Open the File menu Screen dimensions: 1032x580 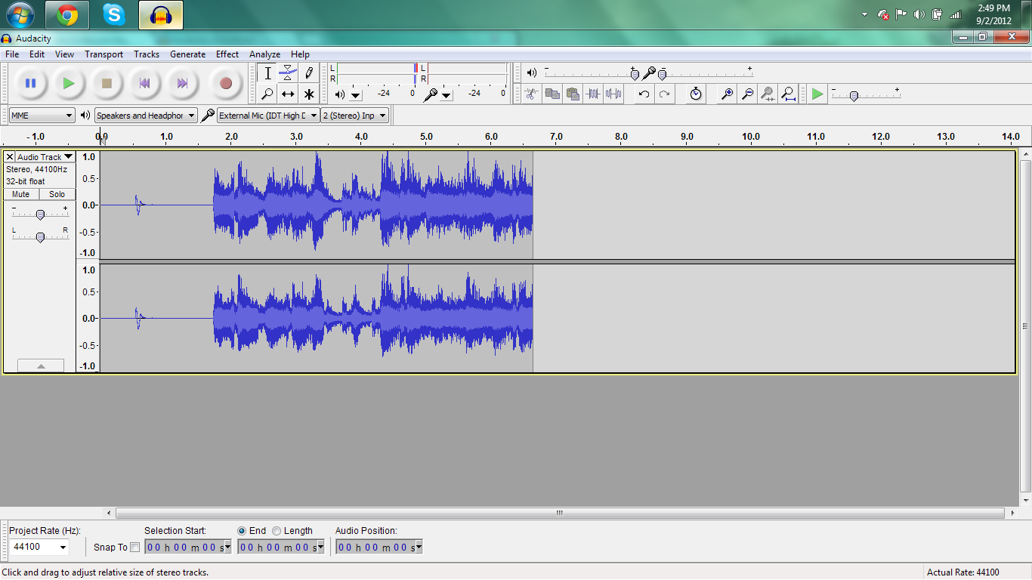pyautogui.click(x=12, y=54)
